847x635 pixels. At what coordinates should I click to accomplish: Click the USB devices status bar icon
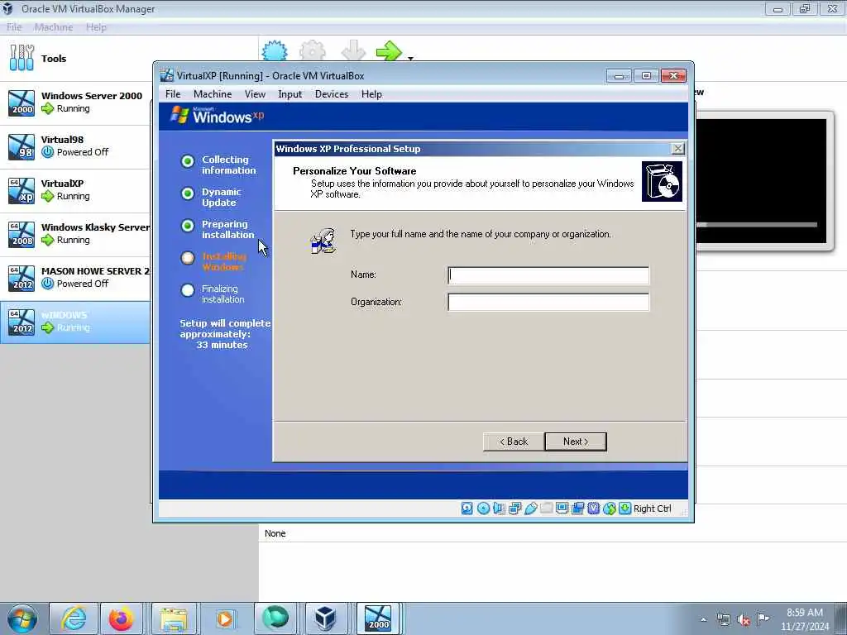(530, 508)
